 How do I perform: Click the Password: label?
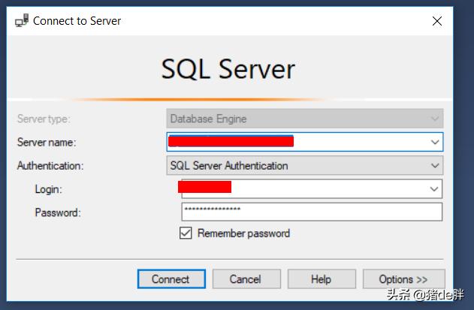[x=58, y=212]
